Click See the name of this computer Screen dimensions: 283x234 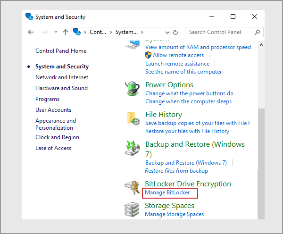coord(183,72)
